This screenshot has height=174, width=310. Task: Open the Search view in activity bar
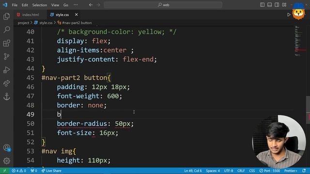tap(6, 30)
